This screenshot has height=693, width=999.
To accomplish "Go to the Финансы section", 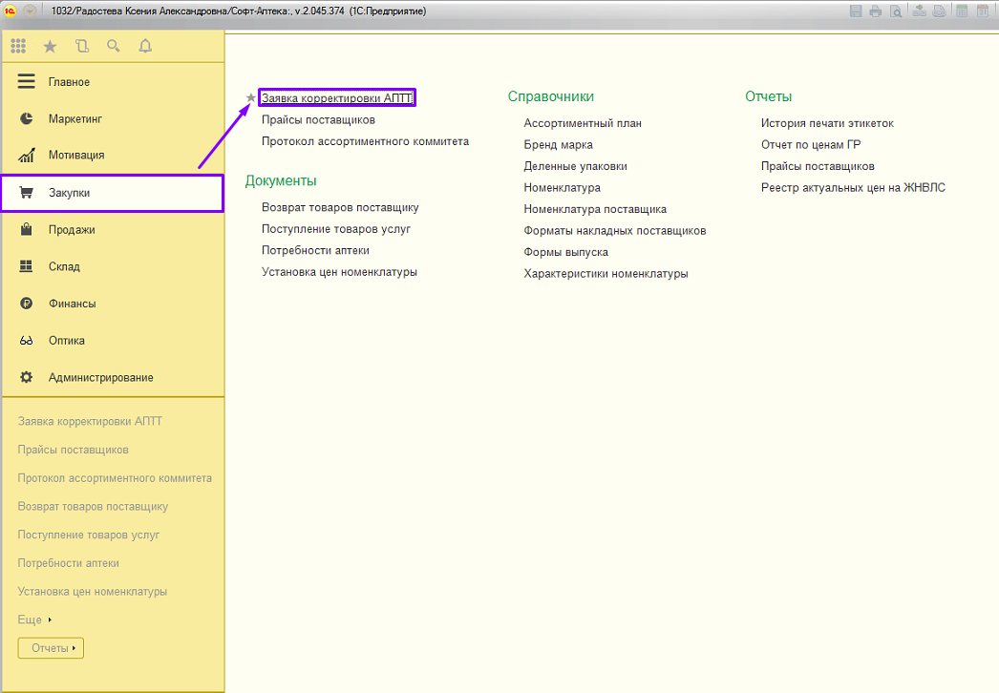I will click(72, 304).
